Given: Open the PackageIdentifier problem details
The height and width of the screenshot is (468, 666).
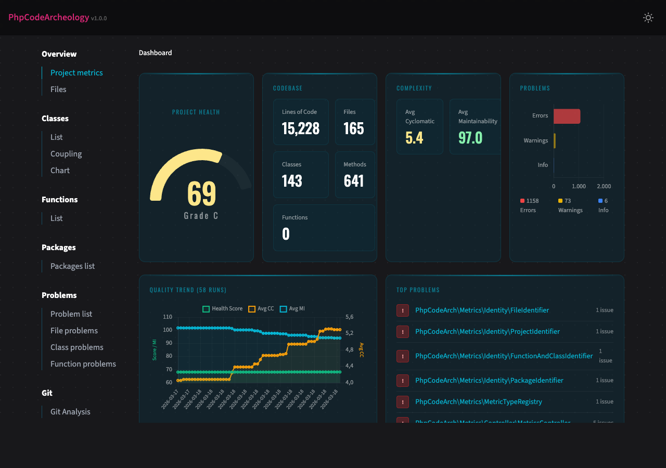Looking at the screenshot, I should coord(489,380).
